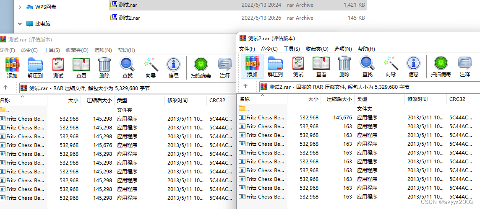
Task: Click 添加 icon in 测试2.rar window
Action: (x=252, y=67)
